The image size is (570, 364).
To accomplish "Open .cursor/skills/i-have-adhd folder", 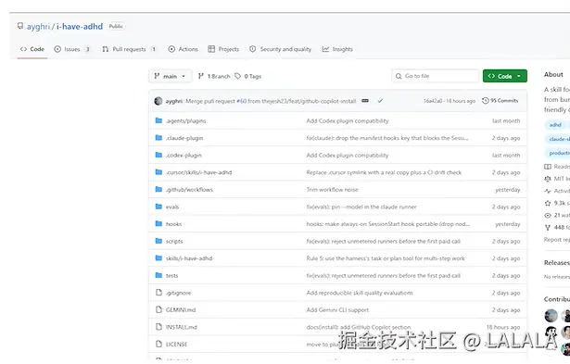I will click(x=199, y=172).
